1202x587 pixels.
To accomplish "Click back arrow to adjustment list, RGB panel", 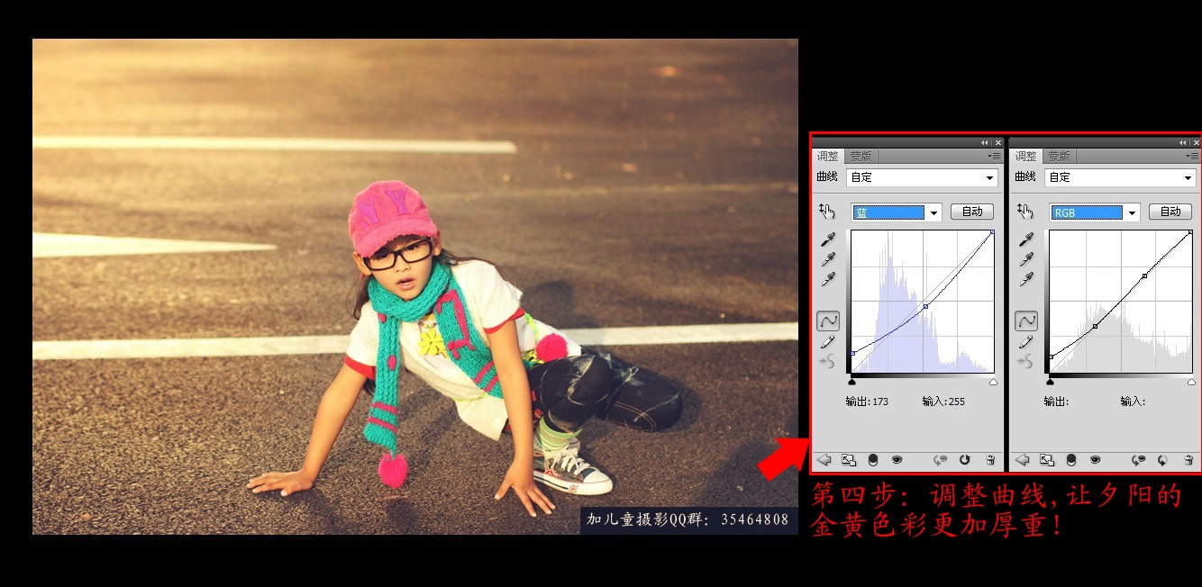I will click(x=1022, y=460).
